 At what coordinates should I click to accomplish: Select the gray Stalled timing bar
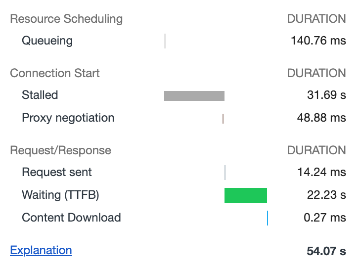[194, 96]
